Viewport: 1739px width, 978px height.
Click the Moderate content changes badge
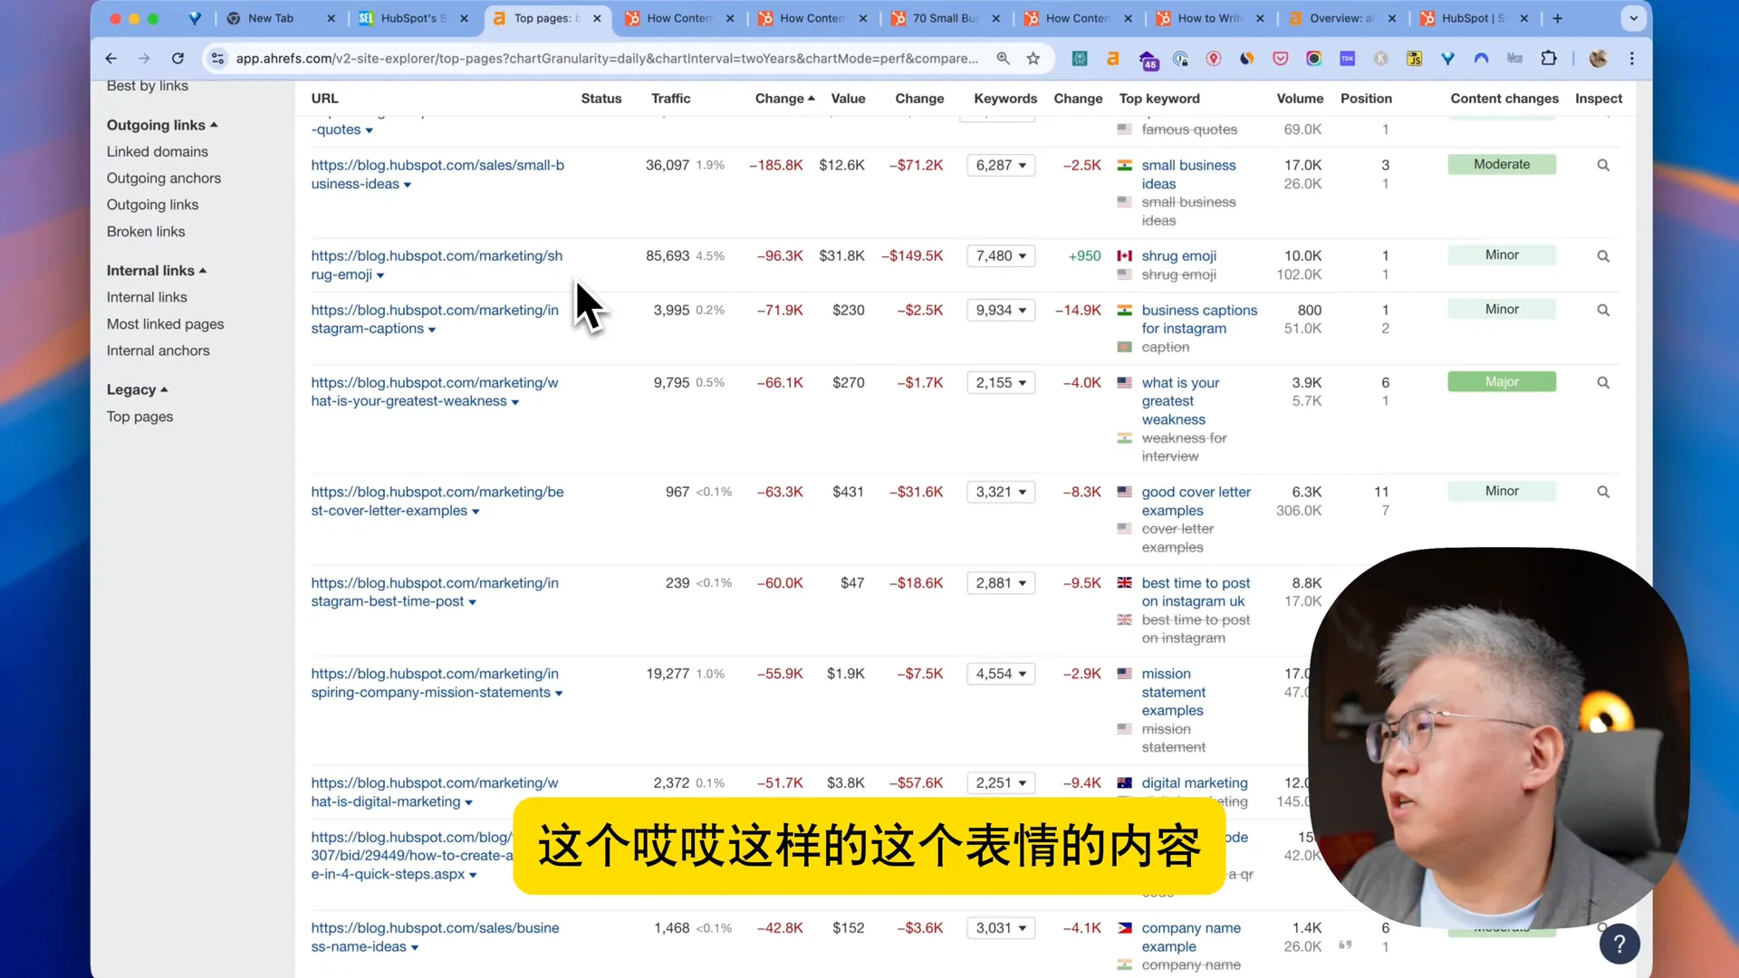(1502, 164)
